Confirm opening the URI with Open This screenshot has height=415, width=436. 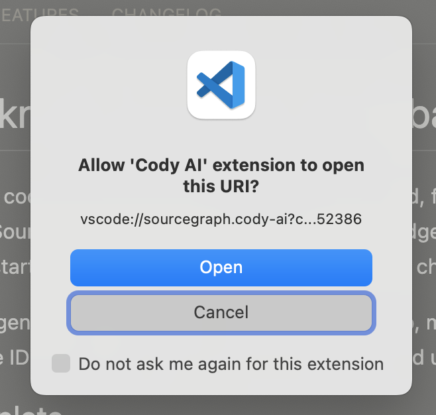click(x=221, y=267)
